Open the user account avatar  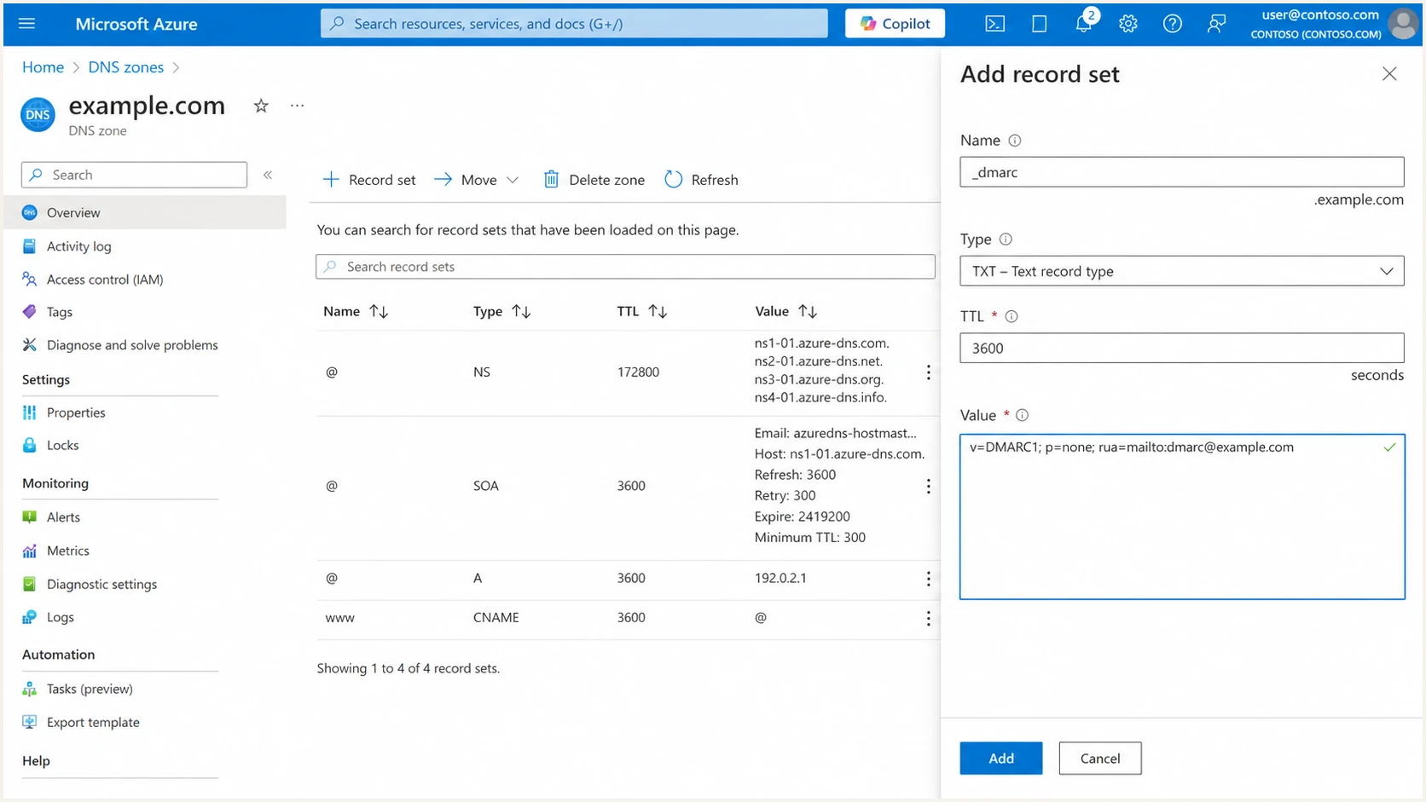[x=1403, y=24]
